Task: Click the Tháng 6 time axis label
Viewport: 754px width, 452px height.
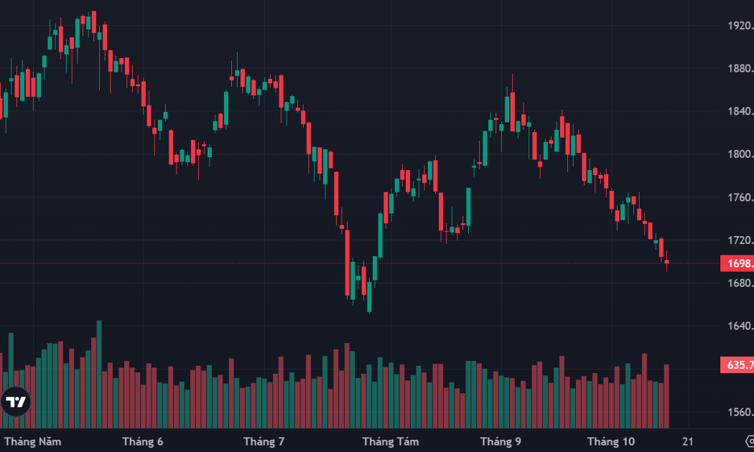Action: [142, 441]
